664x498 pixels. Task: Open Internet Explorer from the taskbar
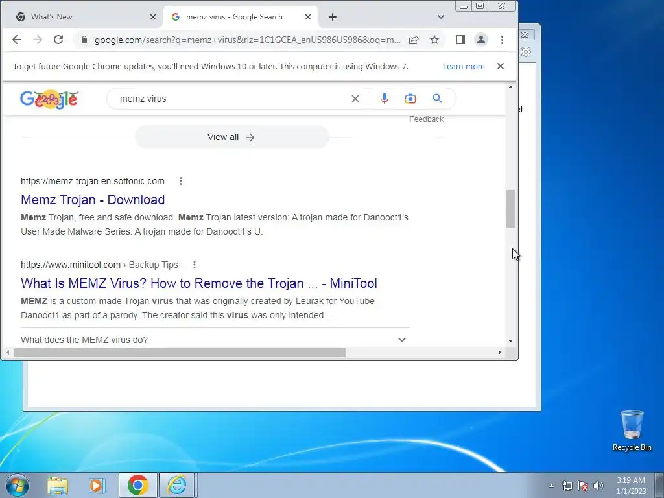[x=176, y=485]
